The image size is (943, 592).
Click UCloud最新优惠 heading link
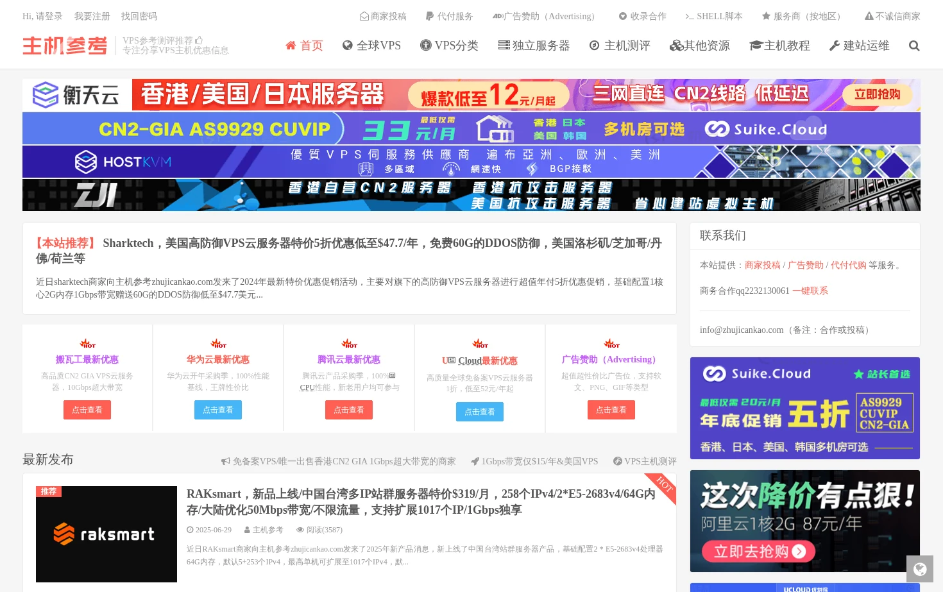[x=480, y=360]
